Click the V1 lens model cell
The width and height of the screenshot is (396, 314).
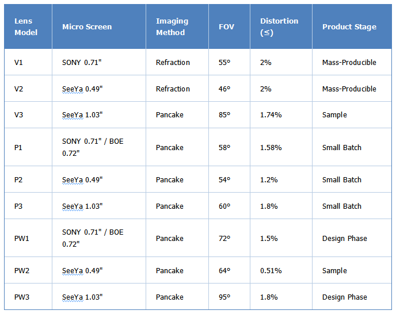click(x=28, y=62)
